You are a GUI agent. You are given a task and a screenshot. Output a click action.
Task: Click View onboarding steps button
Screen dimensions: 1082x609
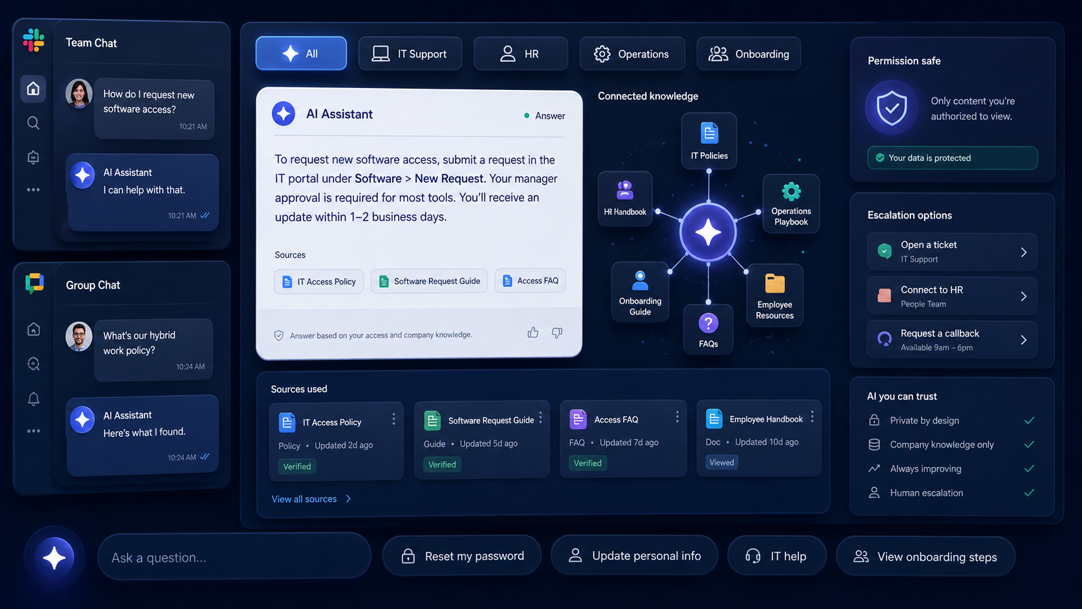point(925,557)
